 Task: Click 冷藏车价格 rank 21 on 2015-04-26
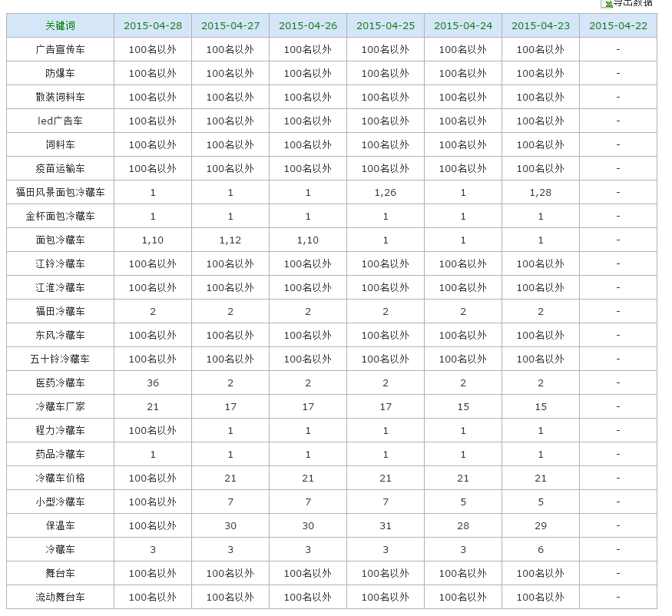pyautogui.click(x=308, y=478)
